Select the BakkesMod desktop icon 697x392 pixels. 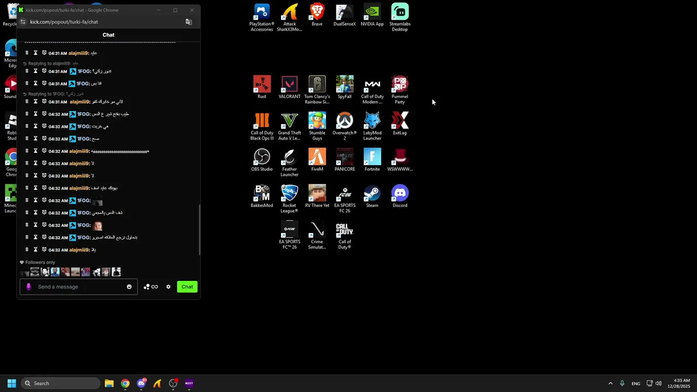[x=262, y=196]
